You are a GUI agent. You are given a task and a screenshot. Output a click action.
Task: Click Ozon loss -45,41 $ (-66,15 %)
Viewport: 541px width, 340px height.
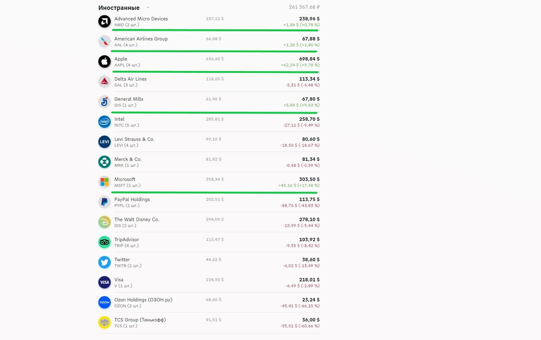pos(300,306)
